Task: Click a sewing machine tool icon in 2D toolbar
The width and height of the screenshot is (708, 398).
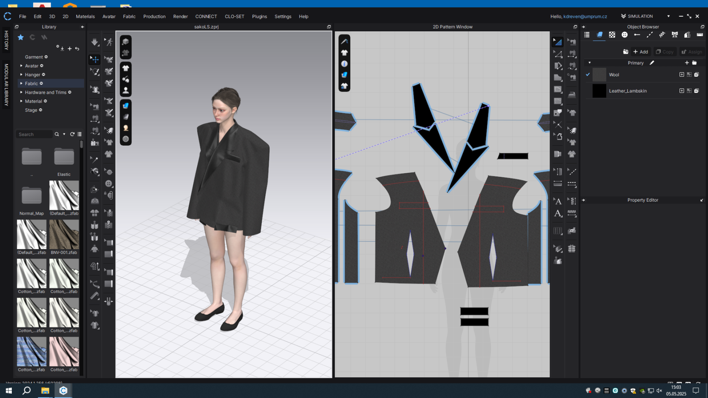Action: pos(572,41)
